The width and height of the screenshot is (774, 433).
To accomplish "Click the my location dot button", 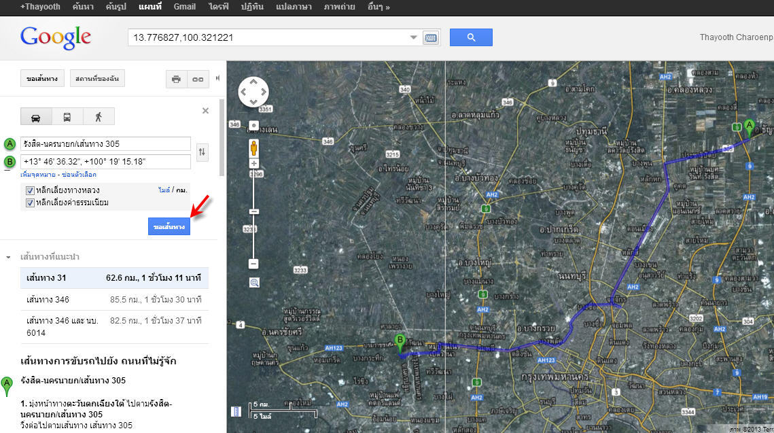I will pyautogui.click(x=253, y=126).
